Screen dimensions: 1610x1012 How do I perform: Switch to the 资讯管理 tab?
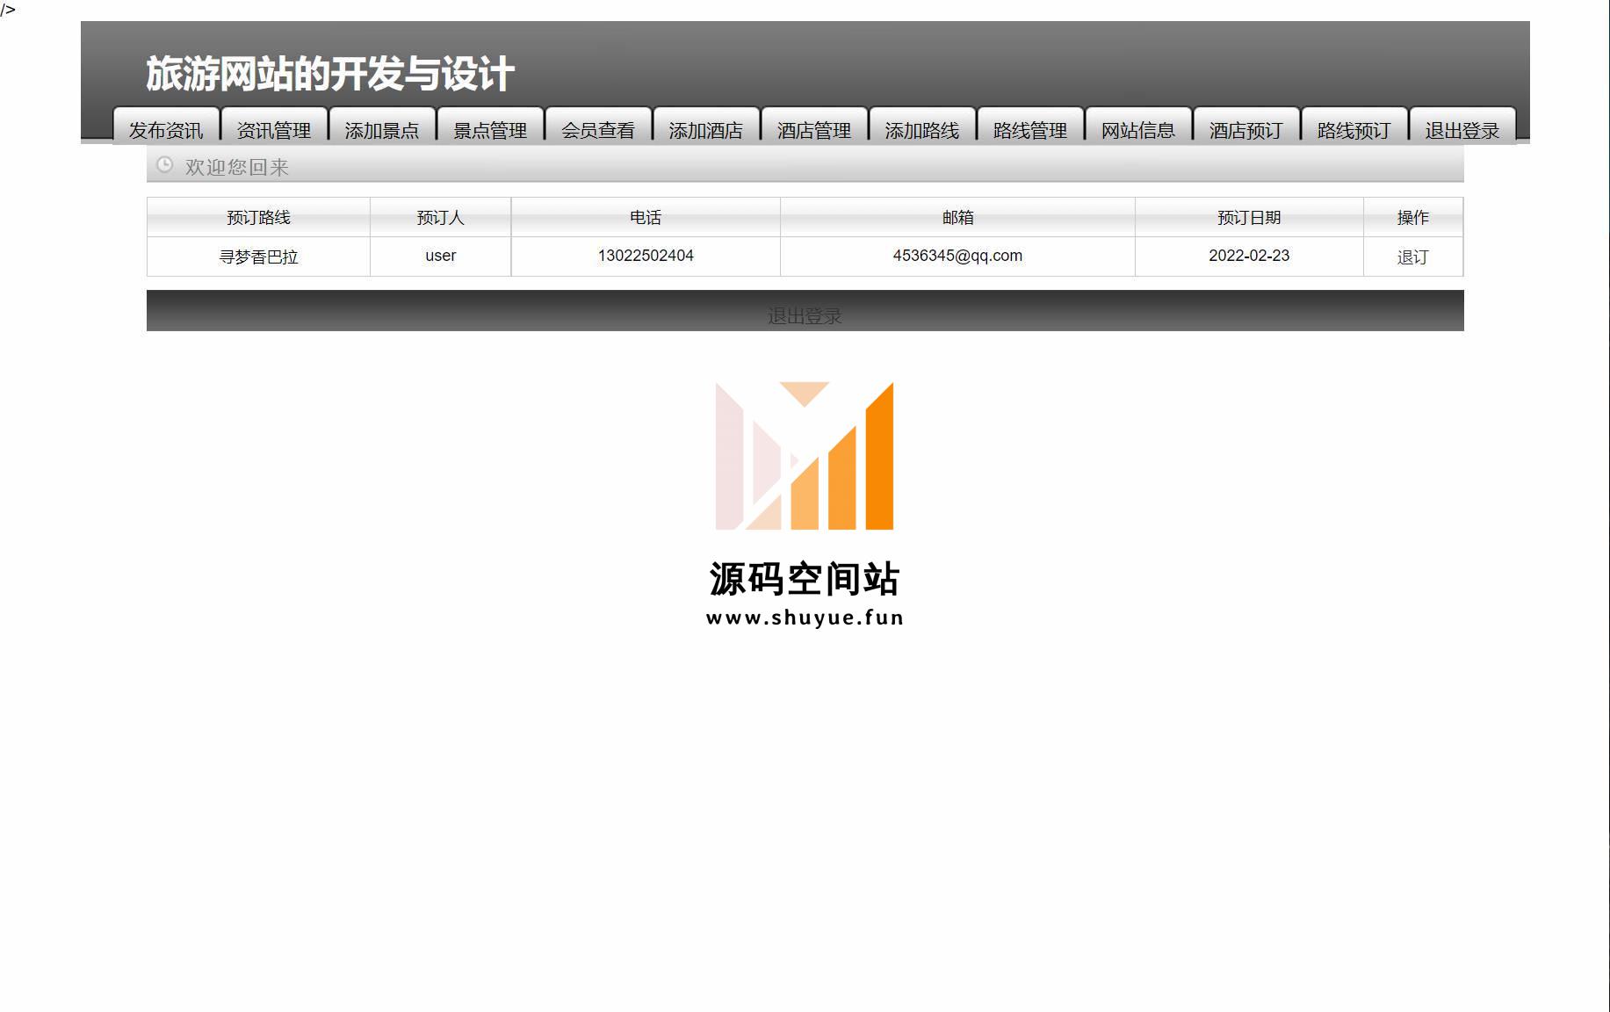[x=274, y=129]
